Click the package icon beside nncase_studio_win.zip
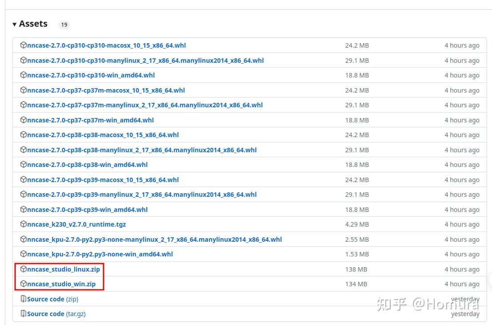Viewport: 492px width, 325px height. [x=23, y=284]
